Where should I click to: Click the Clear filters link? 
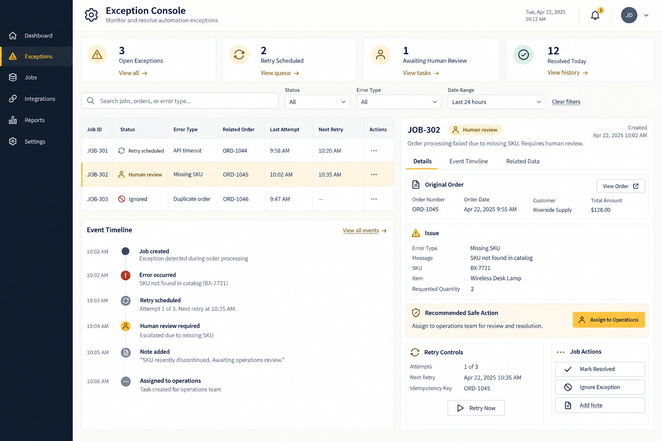click(566, 102)
